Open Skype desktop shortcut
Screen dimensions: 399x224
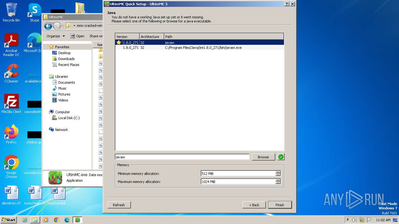point(34,12)
